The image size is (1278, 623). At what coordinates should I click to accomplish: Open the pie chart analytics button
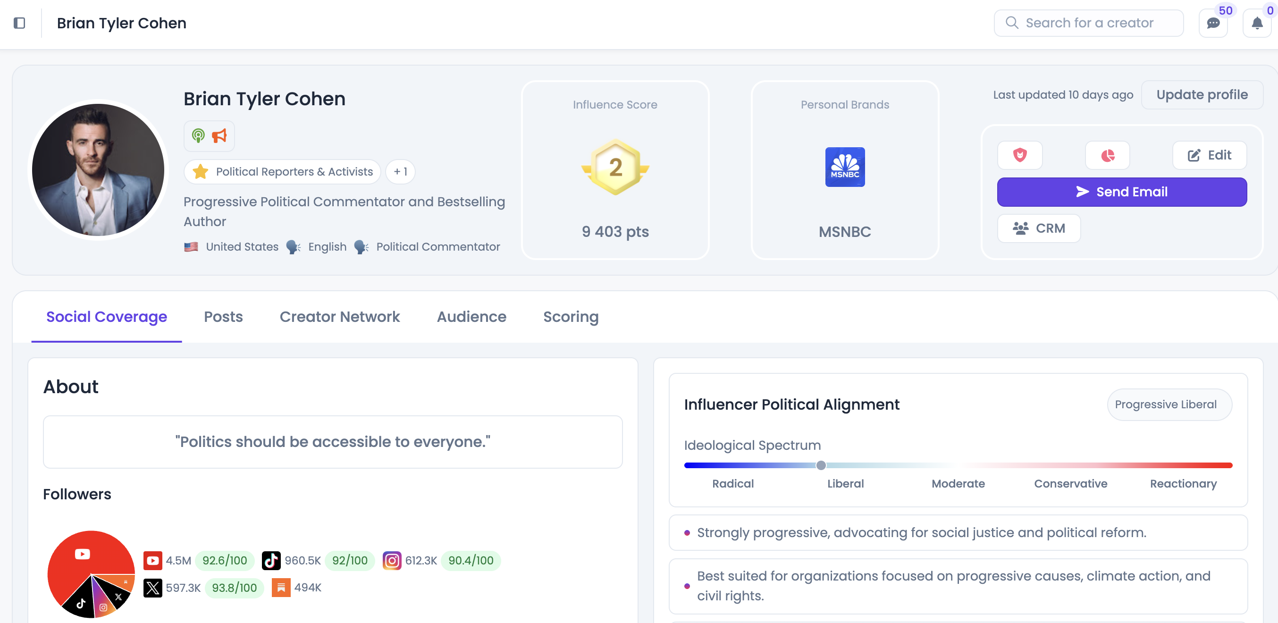[1107, 155]
